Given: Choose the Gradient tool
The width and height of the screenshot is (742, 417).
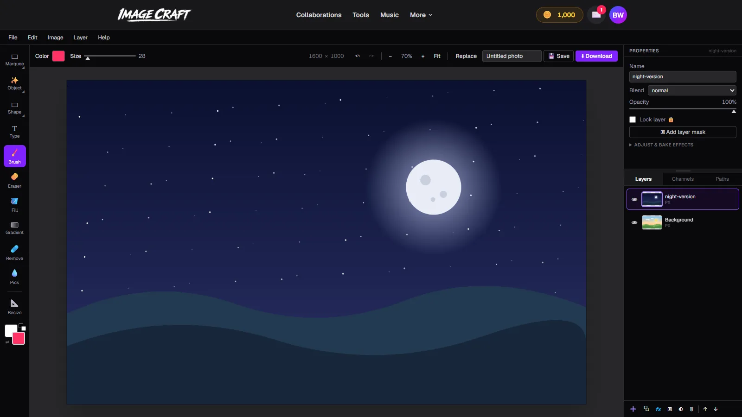Looking at the screenshot, I should pos(14,228).
